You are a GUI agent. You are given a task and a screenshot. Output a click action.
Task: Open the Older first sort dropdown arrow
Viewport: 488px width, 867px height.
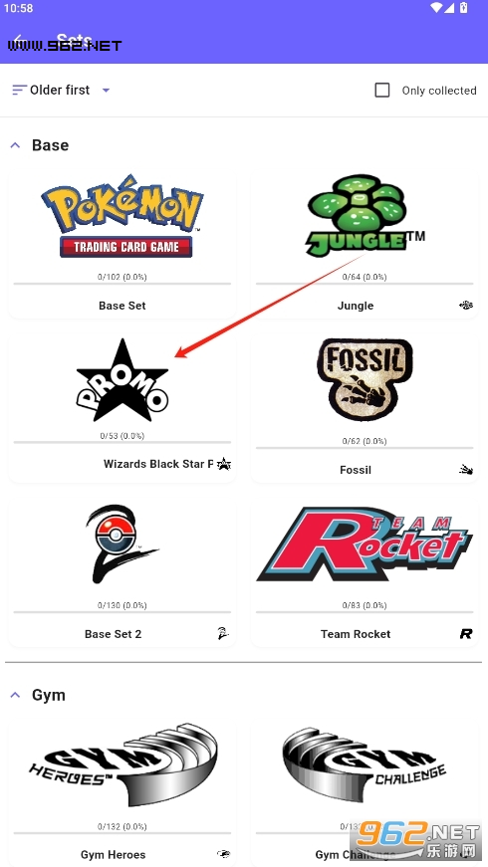(x=107, y=91)
